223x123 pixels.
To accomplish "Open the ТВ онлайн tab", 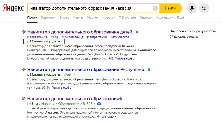I will pos(128,18).
